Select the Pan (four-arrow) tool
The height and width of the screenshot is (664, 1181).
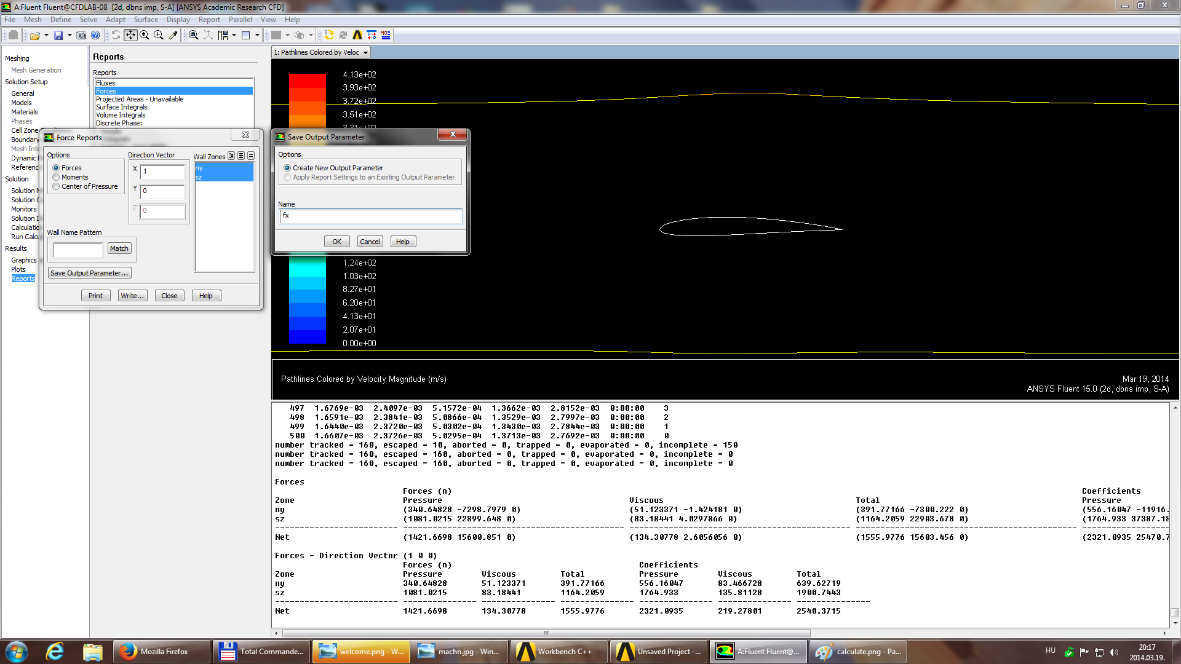(130, 36)
